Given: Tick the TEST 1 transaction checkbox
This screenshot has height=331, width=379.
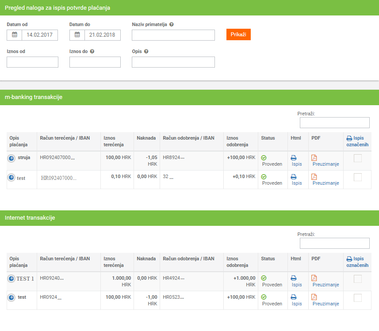Looking at the screenshot, I should (x=358, y=279).
